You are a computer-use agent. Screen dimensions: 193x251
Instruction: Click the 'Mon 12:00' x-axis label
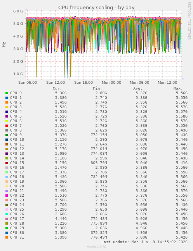pyautogui.click(x=167, y=83)
